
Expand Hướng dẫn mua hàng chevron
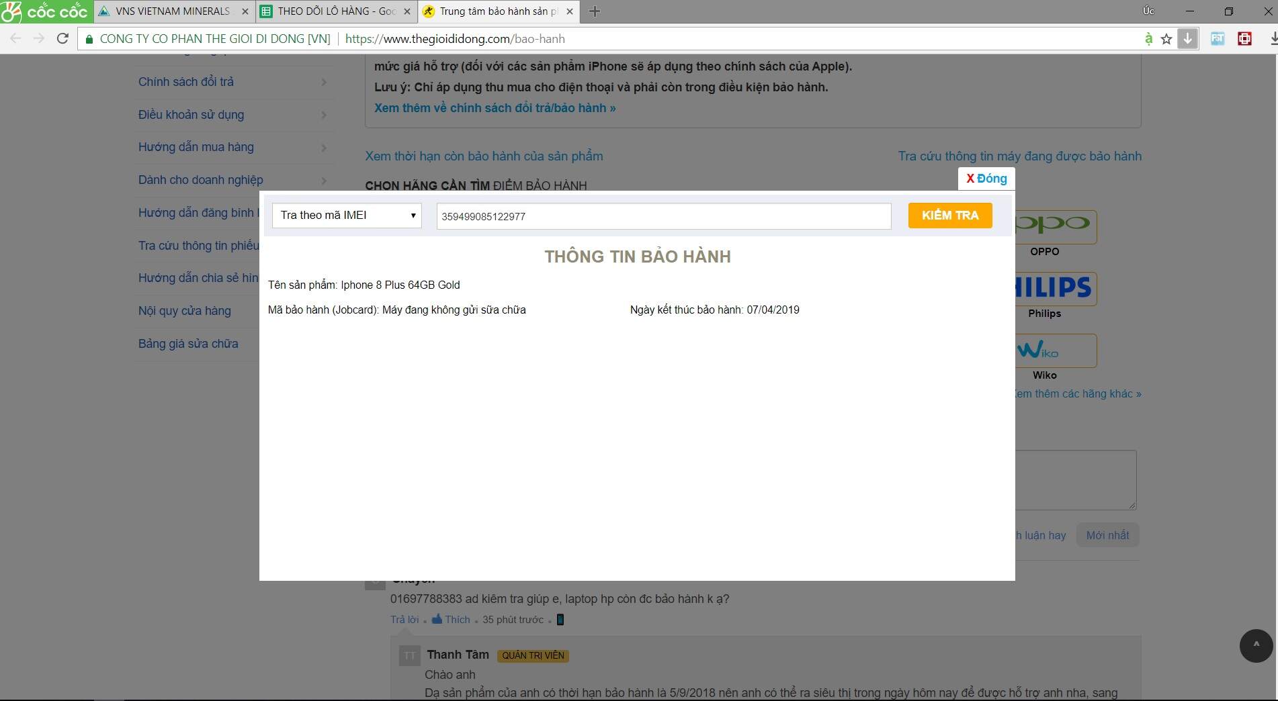point(324,147)
